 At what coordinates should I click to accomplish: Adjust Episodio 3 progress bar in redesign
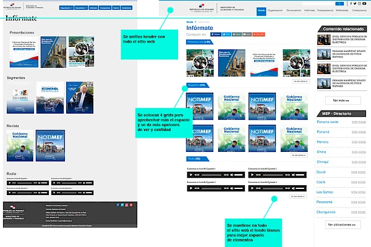coord(211,188)
